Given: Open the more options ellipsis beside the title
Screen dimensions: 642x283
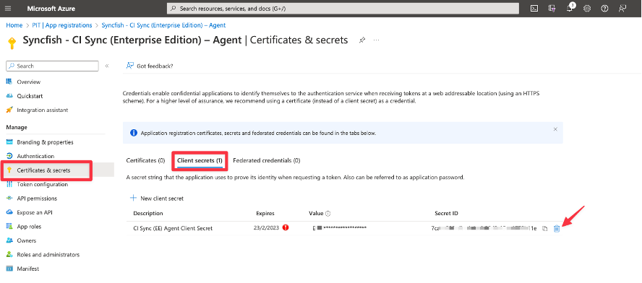Looking at the screenshot, I should click(x=376, y=40).
